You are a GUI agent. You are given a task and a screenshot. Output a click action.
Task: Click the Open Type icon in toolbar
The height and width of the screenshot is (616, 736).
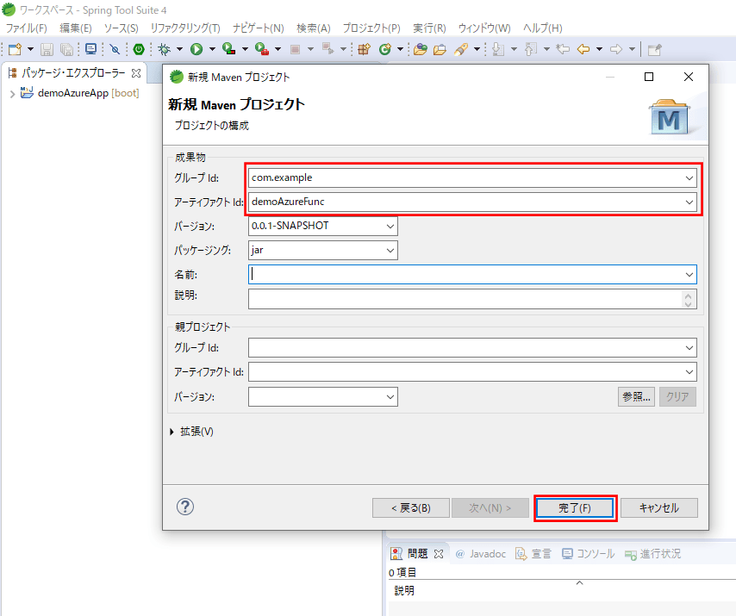tap(420, 49)
